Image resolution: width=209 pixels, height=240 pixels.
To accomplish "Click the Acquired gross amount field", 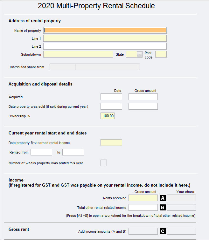I will [x=143, y=97].
